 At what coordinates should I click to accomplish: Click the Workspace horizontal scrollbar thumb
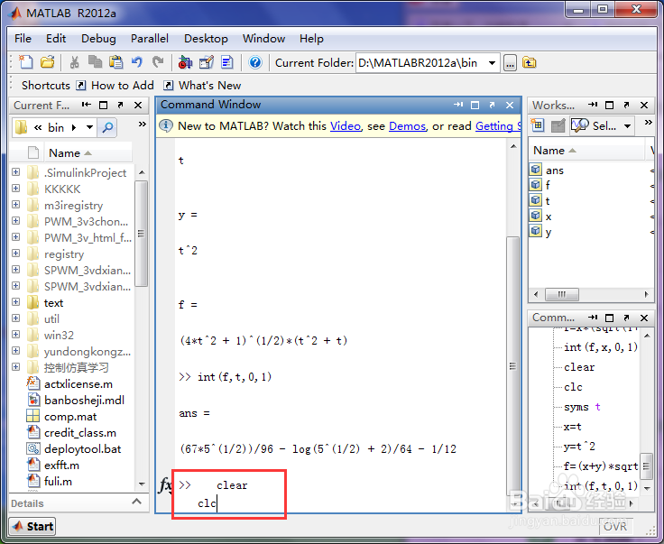562,294
